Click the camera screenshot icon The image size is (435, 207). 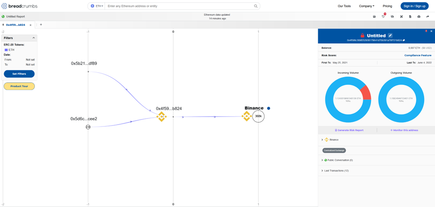419,16
